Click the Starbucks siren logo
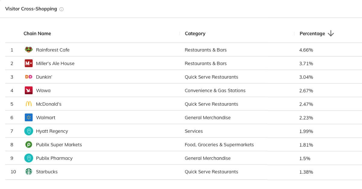Viewport: 362px width, 189px height. click(29, 172)
